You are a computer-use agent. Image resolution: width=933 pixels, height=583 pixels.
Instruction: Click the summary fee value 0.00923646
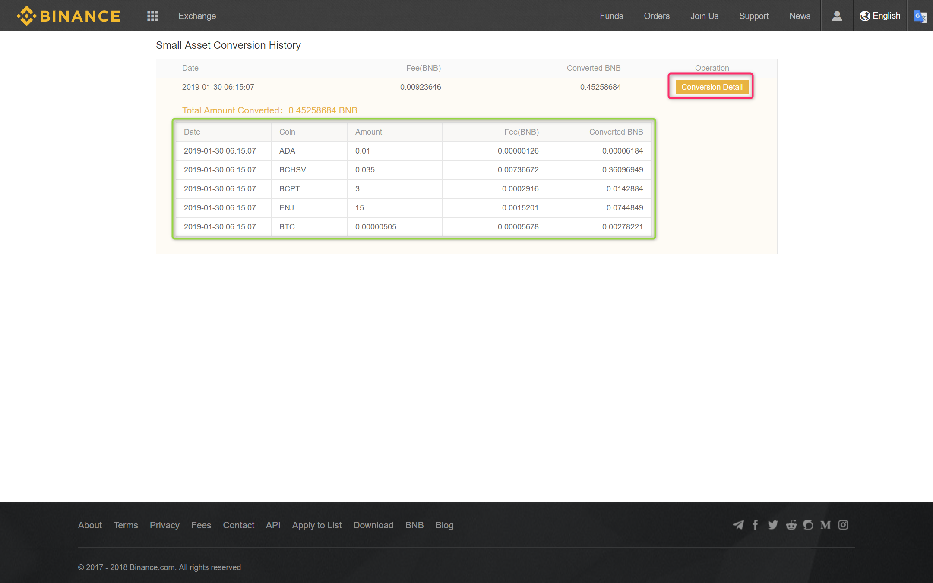point(421,87)
